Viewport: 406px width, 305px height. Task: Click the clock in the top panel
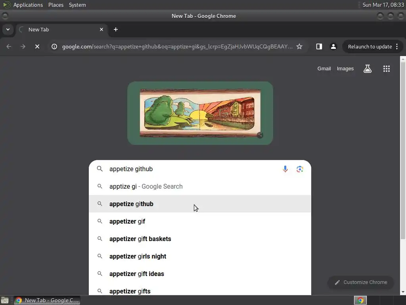click(x=383, y=5)
